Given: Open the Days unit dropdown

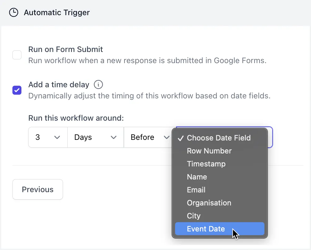Looking at the screenshot, I should tap(95, 137).
